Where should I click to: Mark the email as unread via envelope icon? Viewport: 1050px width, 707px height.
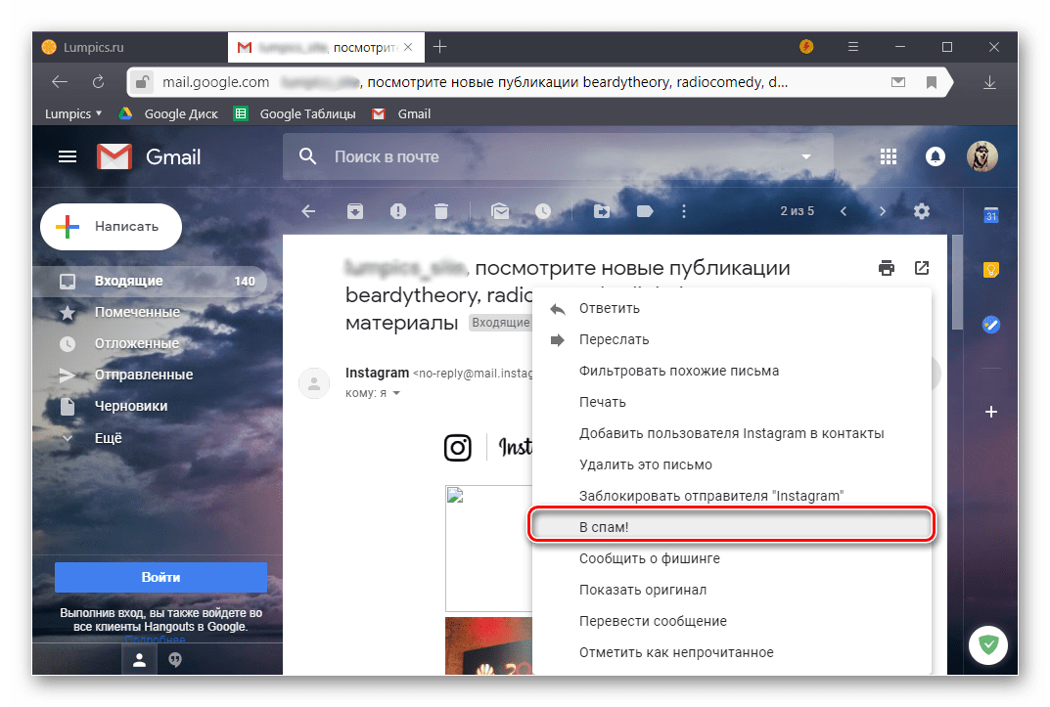tap(500, 210)
